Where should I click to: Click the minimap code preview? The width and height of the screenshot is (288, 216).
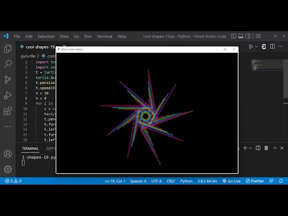pyautogui.click(x=267, y=65)
